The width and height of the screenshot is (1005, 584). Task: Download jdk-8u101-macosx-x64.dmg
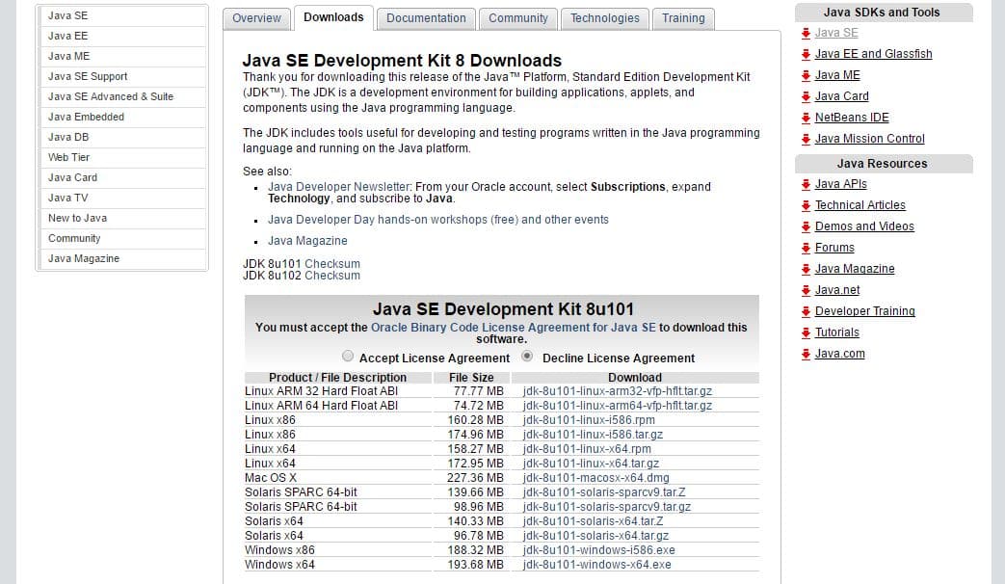tap(595, 478)
